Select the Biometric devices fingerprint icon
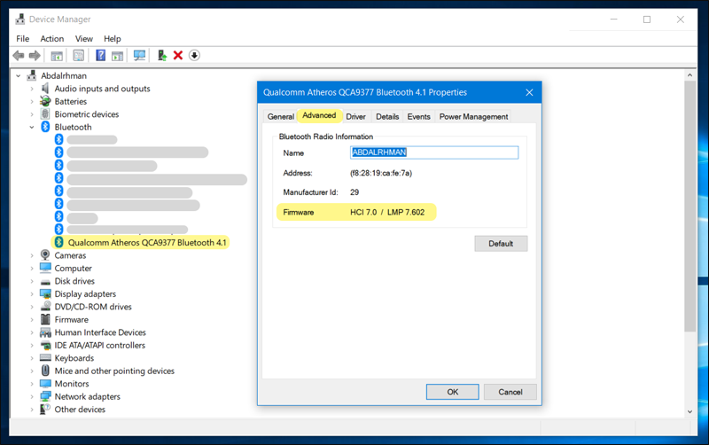The image size is (709, 445). (x=45, y=114)
